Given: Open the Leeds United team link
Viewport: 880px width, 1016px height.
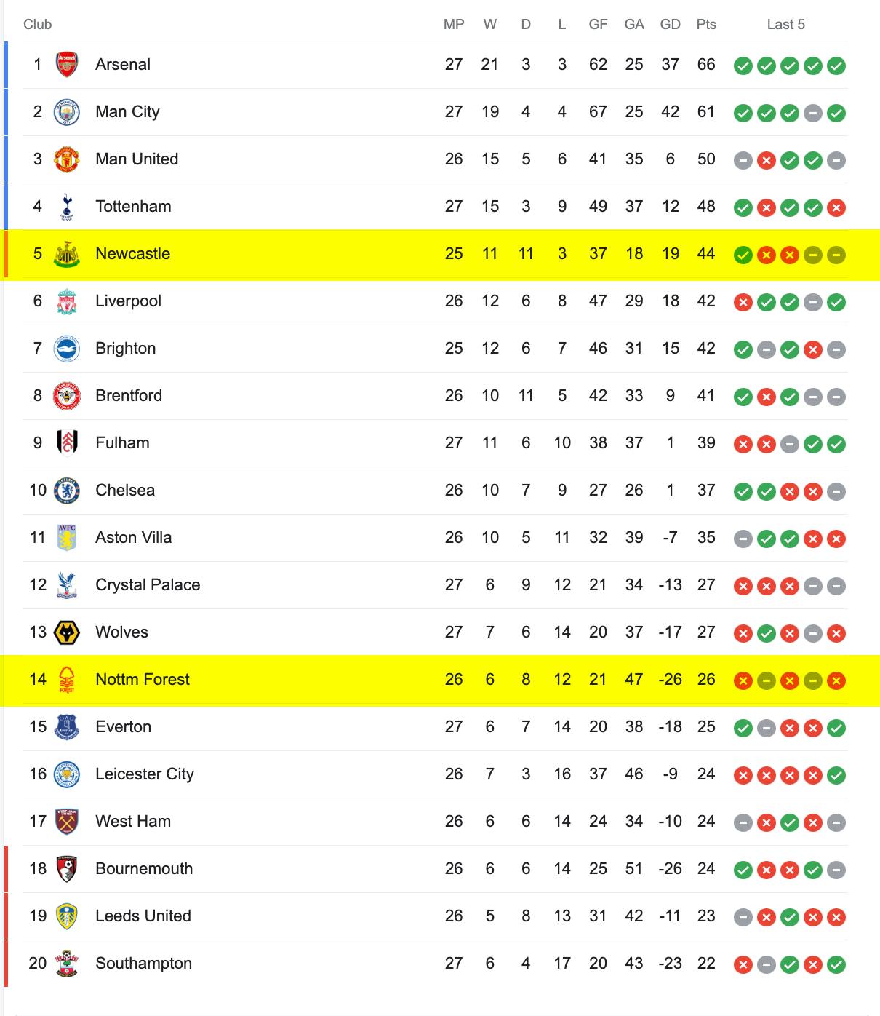Looking at the screenshot, I should point(143,916).
